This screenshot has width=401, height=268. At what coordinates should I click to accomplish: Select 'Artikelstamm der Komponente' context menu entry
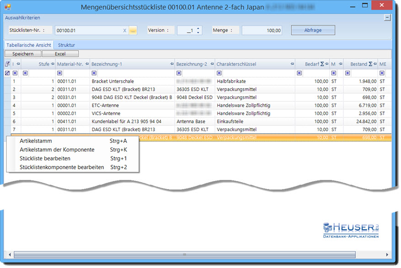(57, 150)
